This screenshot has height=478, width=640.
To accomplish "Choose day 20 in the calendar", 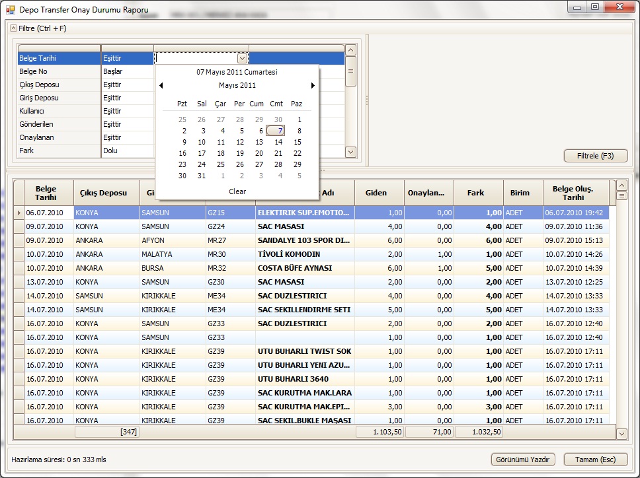I will coord(259,153).
